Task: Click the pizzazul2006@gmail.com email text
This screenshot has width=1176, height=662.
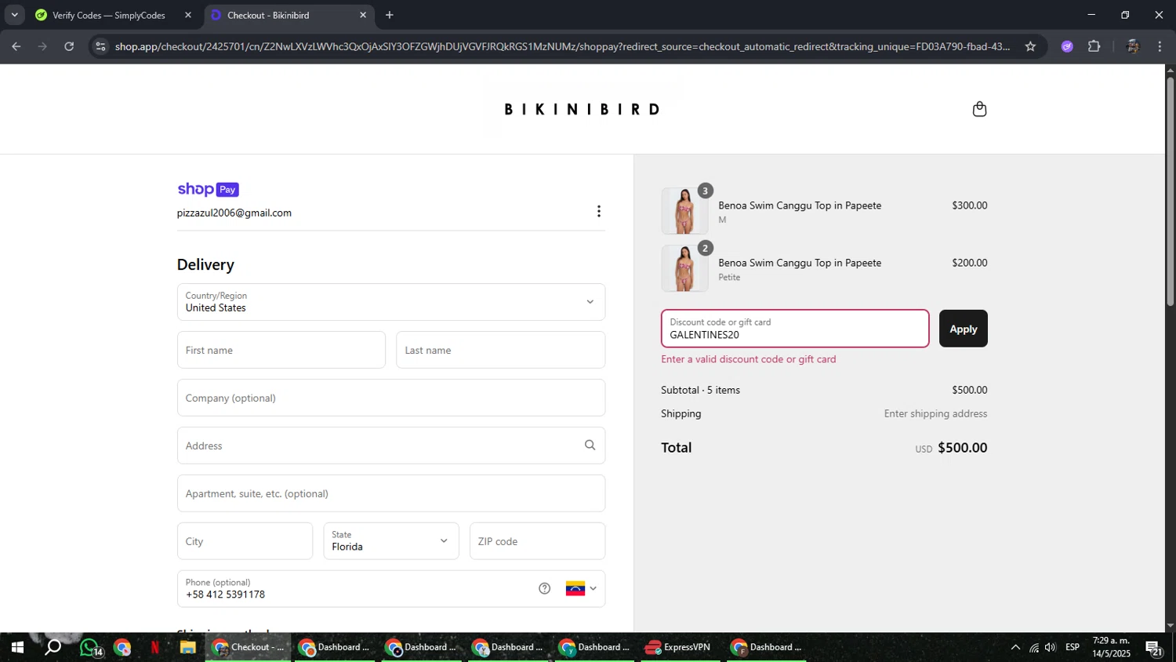Action: tap(234, 213)
